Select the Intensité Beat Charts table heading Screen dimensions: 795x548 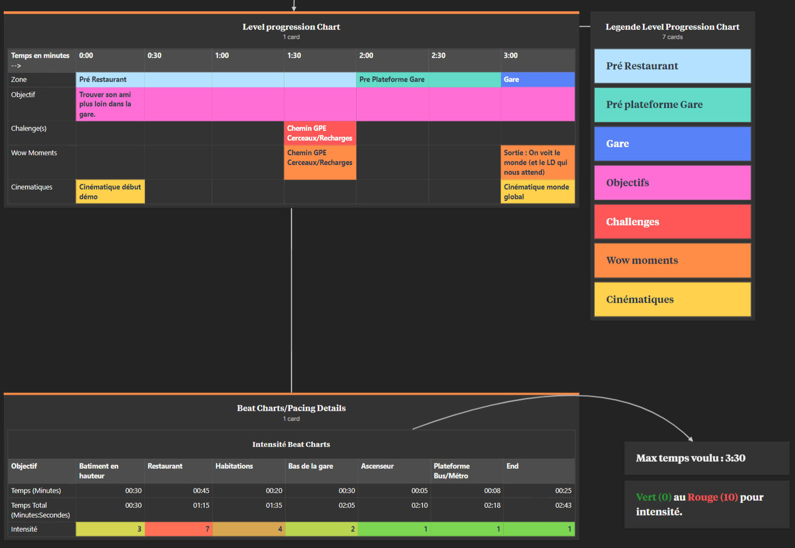291,444
